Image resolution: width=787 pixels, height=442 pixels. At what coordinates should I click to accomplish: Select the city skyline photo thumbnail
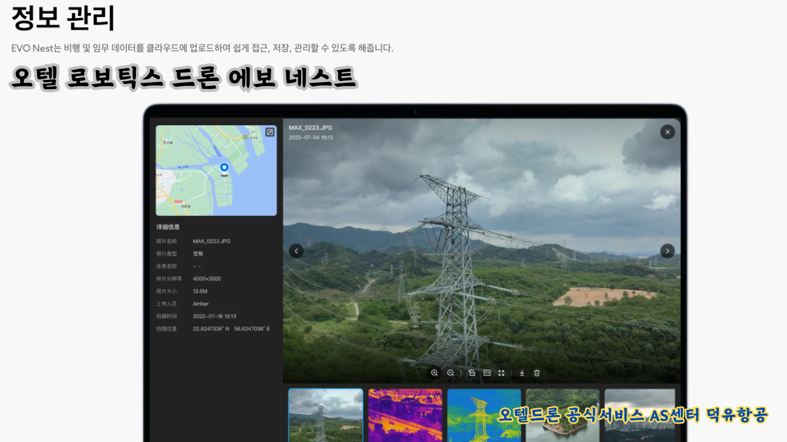(640, 415)
